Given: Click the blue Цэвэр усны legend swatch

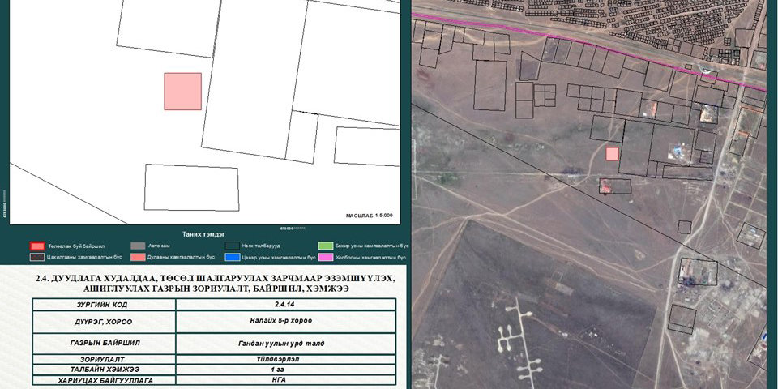Looking at the screenshot, I should coord(233,257).
